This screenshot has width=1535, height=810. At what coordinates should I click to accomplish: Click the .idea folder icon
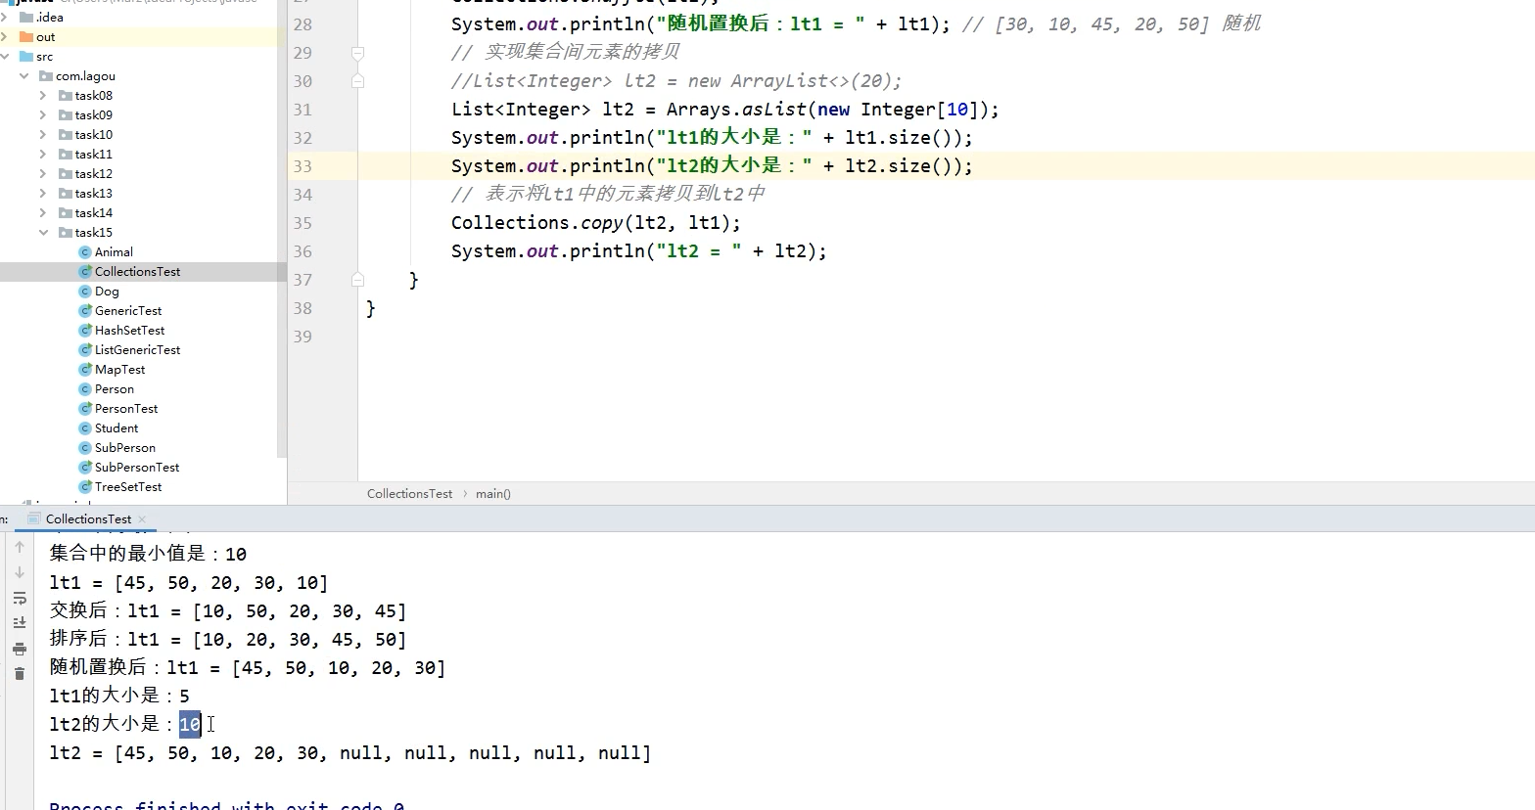click(26, 18)
